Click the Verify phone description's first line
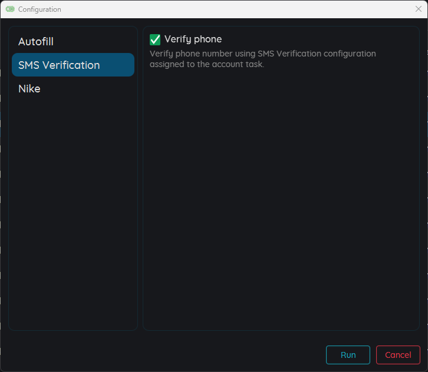Image resolution: width=428 pixels, height=372 pixels. click(x=262, y=54)
